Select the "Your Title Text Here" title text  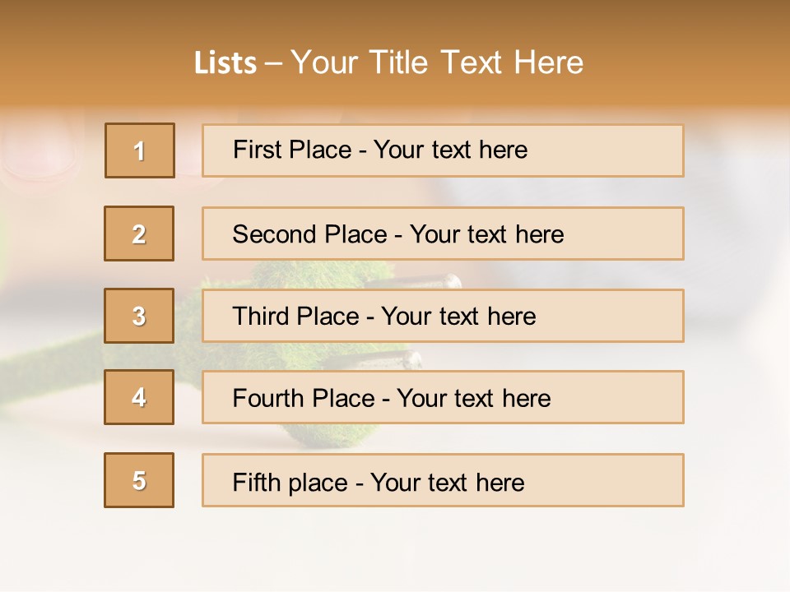437,62
